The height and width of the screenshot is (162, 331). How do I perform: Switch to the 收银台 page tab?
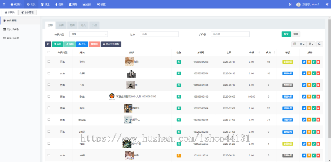[x=10, y=13]
